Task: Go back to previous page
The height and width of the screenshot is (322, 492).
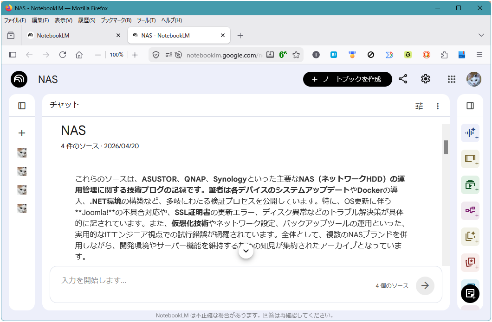Action: (29, 55)
